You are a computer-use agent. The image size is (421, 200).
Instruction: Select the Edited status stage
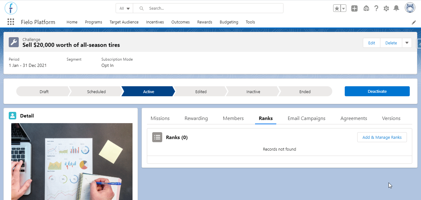coord(201,92)
